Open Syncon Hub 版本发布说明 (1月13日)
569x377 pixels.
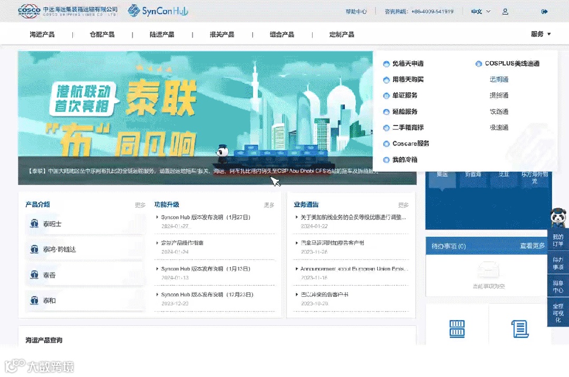(206, 269)
